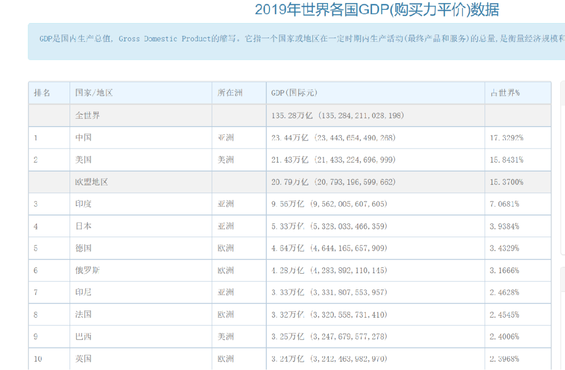565x370 pixels.
Task: Click 欧洲 in the 英国 row
Action: [225, 359]
